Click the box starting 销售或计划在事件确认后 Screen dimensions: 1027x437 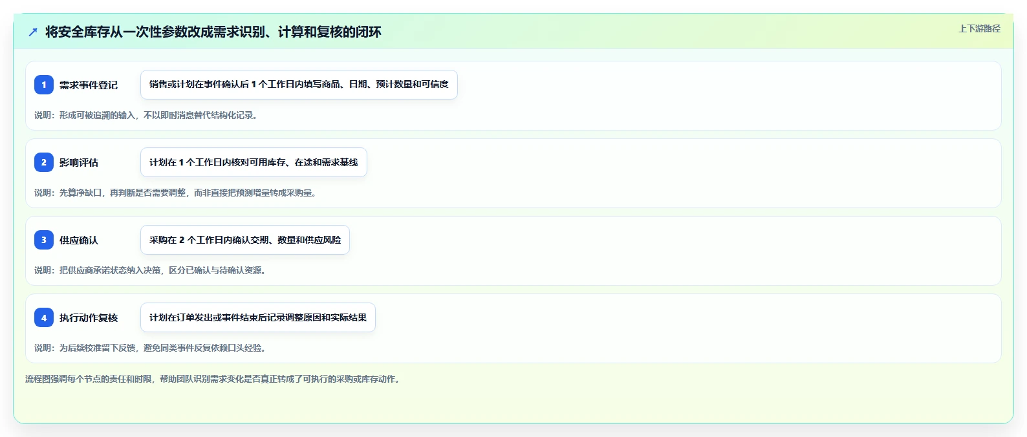coord(299,85)
